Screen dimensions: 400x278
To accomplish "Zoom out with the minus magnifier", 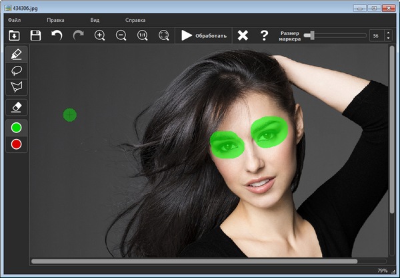I will (121, 35).
